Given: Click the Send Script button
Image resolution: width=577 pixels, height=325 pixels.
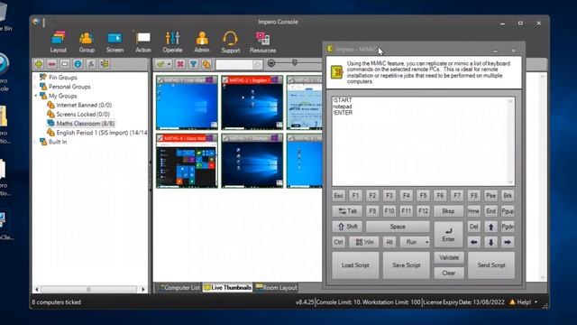Looking at the screenshot, I should click(x=491, y=265).
